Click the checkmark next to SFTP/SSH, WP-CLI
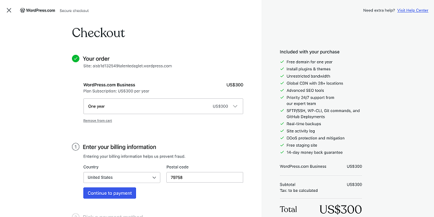434x217 pixels. (282, 111)
